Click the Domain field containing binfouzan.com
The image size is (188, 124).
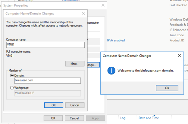[47, 80]
